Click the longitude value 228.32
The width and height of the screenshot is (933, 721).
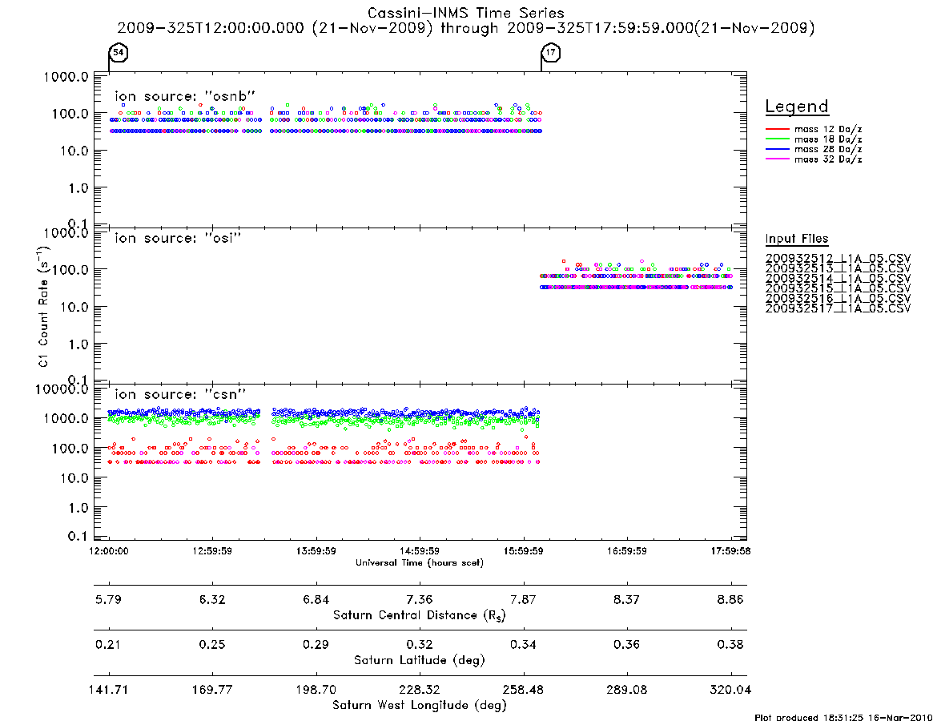[x=420, y=690]
